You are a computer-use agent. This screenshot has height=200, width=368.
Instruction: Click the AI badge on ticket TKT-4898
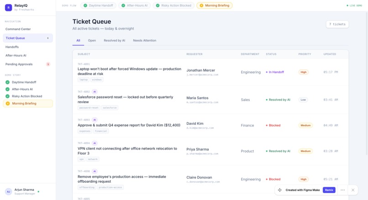pyautogui.click(x=95, y=171)
